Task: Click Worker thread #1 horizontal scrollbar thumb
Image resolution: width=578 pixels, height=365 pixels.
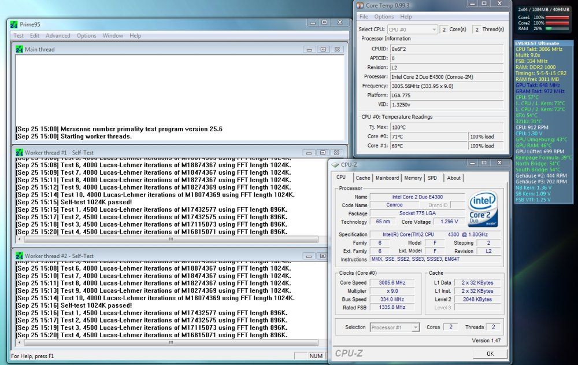Action: tap(171, 239)
